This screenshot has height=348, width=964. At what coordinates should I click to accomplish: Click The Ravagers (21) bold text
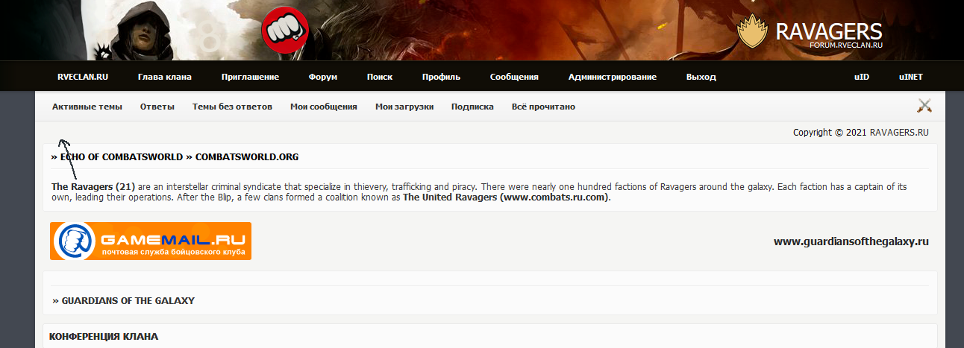(93, 186)
